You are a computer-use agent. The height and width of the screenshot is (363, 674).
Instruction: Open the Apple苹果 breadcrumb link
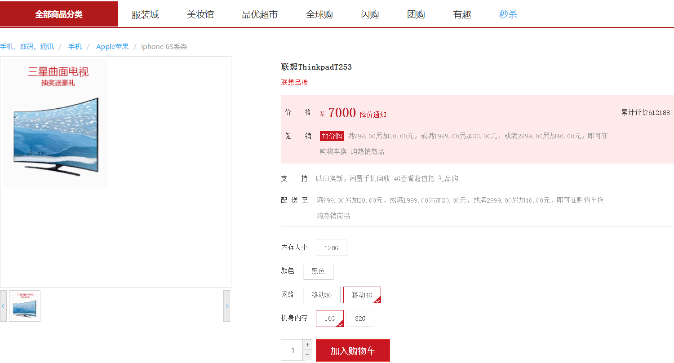coord(112,47)
